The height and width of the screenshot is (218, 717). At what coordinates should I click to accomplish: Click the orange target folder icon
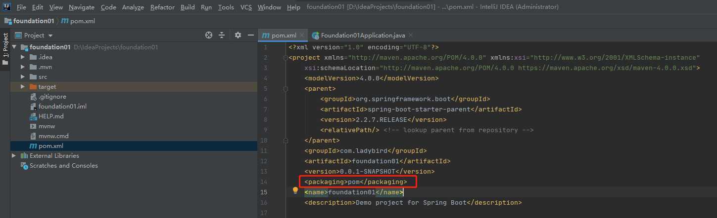click(33, 87)
